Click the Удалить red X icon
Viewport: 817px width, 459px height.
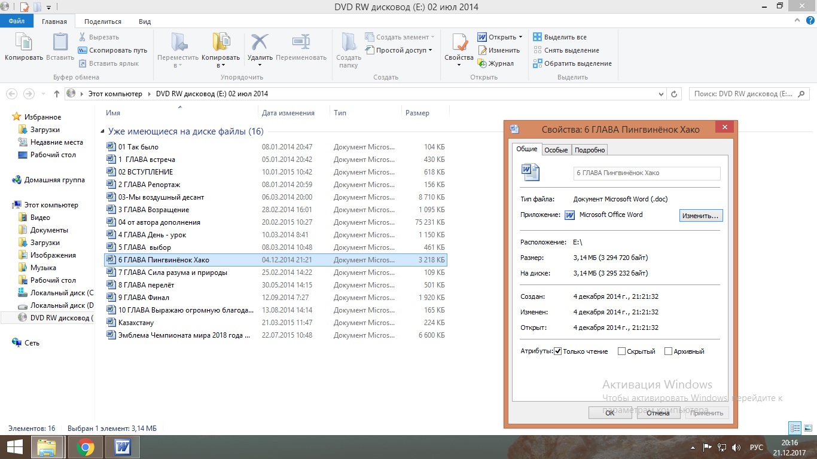260,42
